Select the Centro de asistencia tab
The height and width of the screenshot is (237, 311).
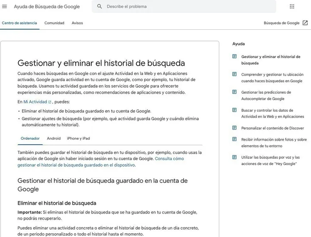click(19, 23)
